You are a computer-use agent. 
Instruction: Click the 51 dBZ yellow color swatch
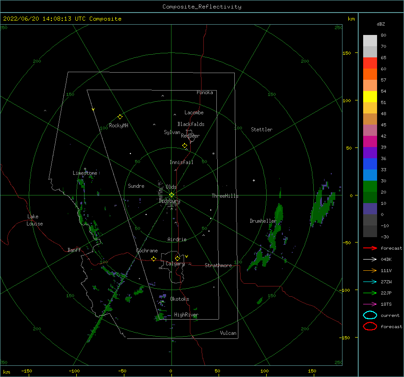coord(370,96)
